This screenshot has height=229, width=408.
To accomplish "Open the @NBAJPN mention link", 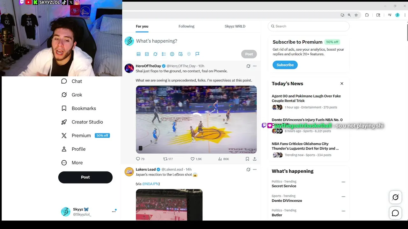I will (150, 184).
